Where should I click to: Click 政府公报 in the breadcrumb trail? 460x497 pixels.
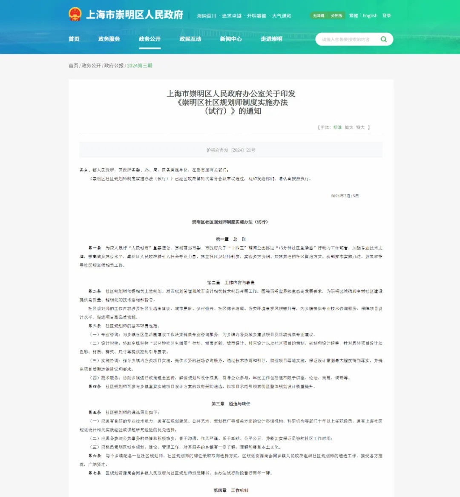pyautogui.click(x=114, y=66)
